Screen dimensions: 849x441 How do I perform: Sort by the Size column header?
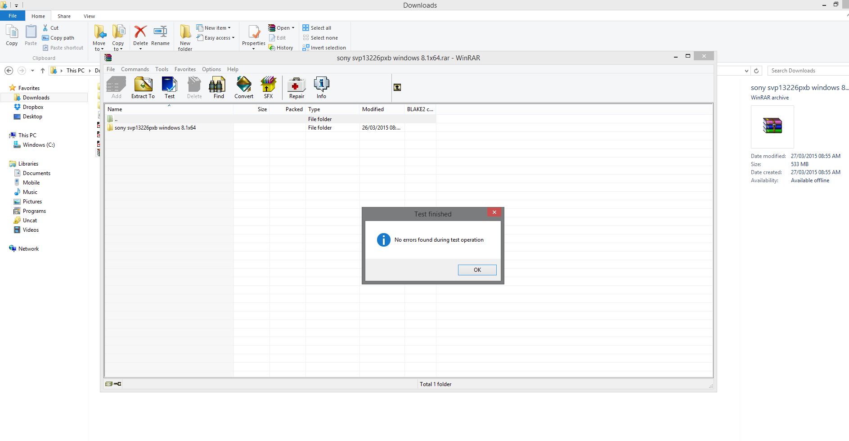(x=252, y=109)
